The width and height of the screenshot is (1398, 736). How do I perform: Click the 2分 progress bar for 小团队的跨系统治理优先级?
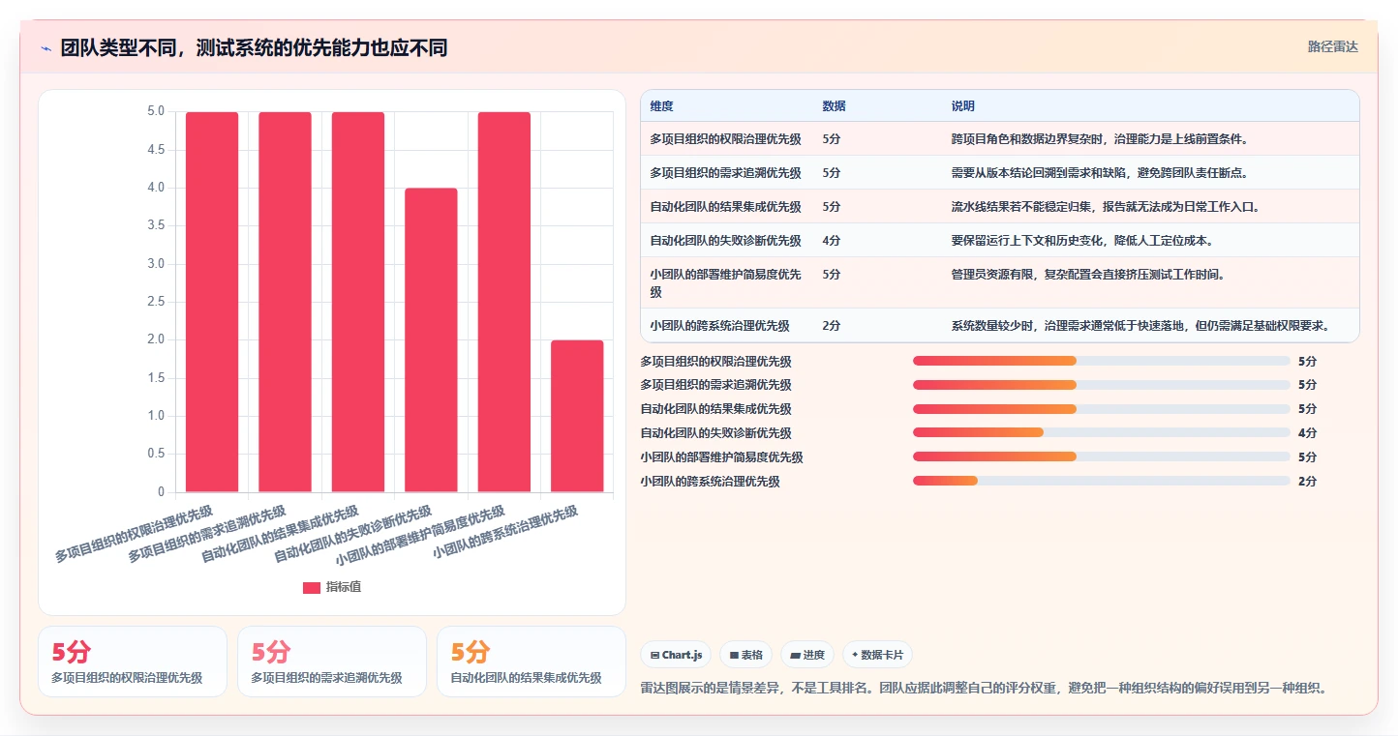(x=1102, y=481)
